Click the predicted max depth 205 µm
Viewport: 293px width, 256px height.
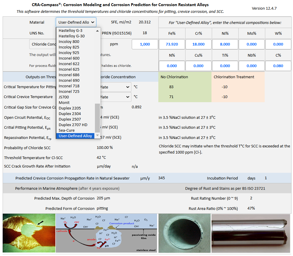click(103, 198)
